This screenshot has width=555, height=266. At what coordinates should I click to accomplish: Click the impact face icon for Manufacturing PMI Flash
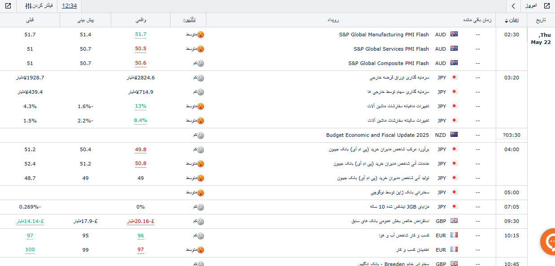coord(201,35)
